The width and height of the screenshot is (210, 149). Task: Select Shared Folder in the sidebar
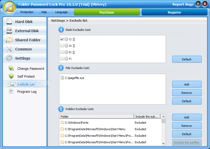(25, 40)
